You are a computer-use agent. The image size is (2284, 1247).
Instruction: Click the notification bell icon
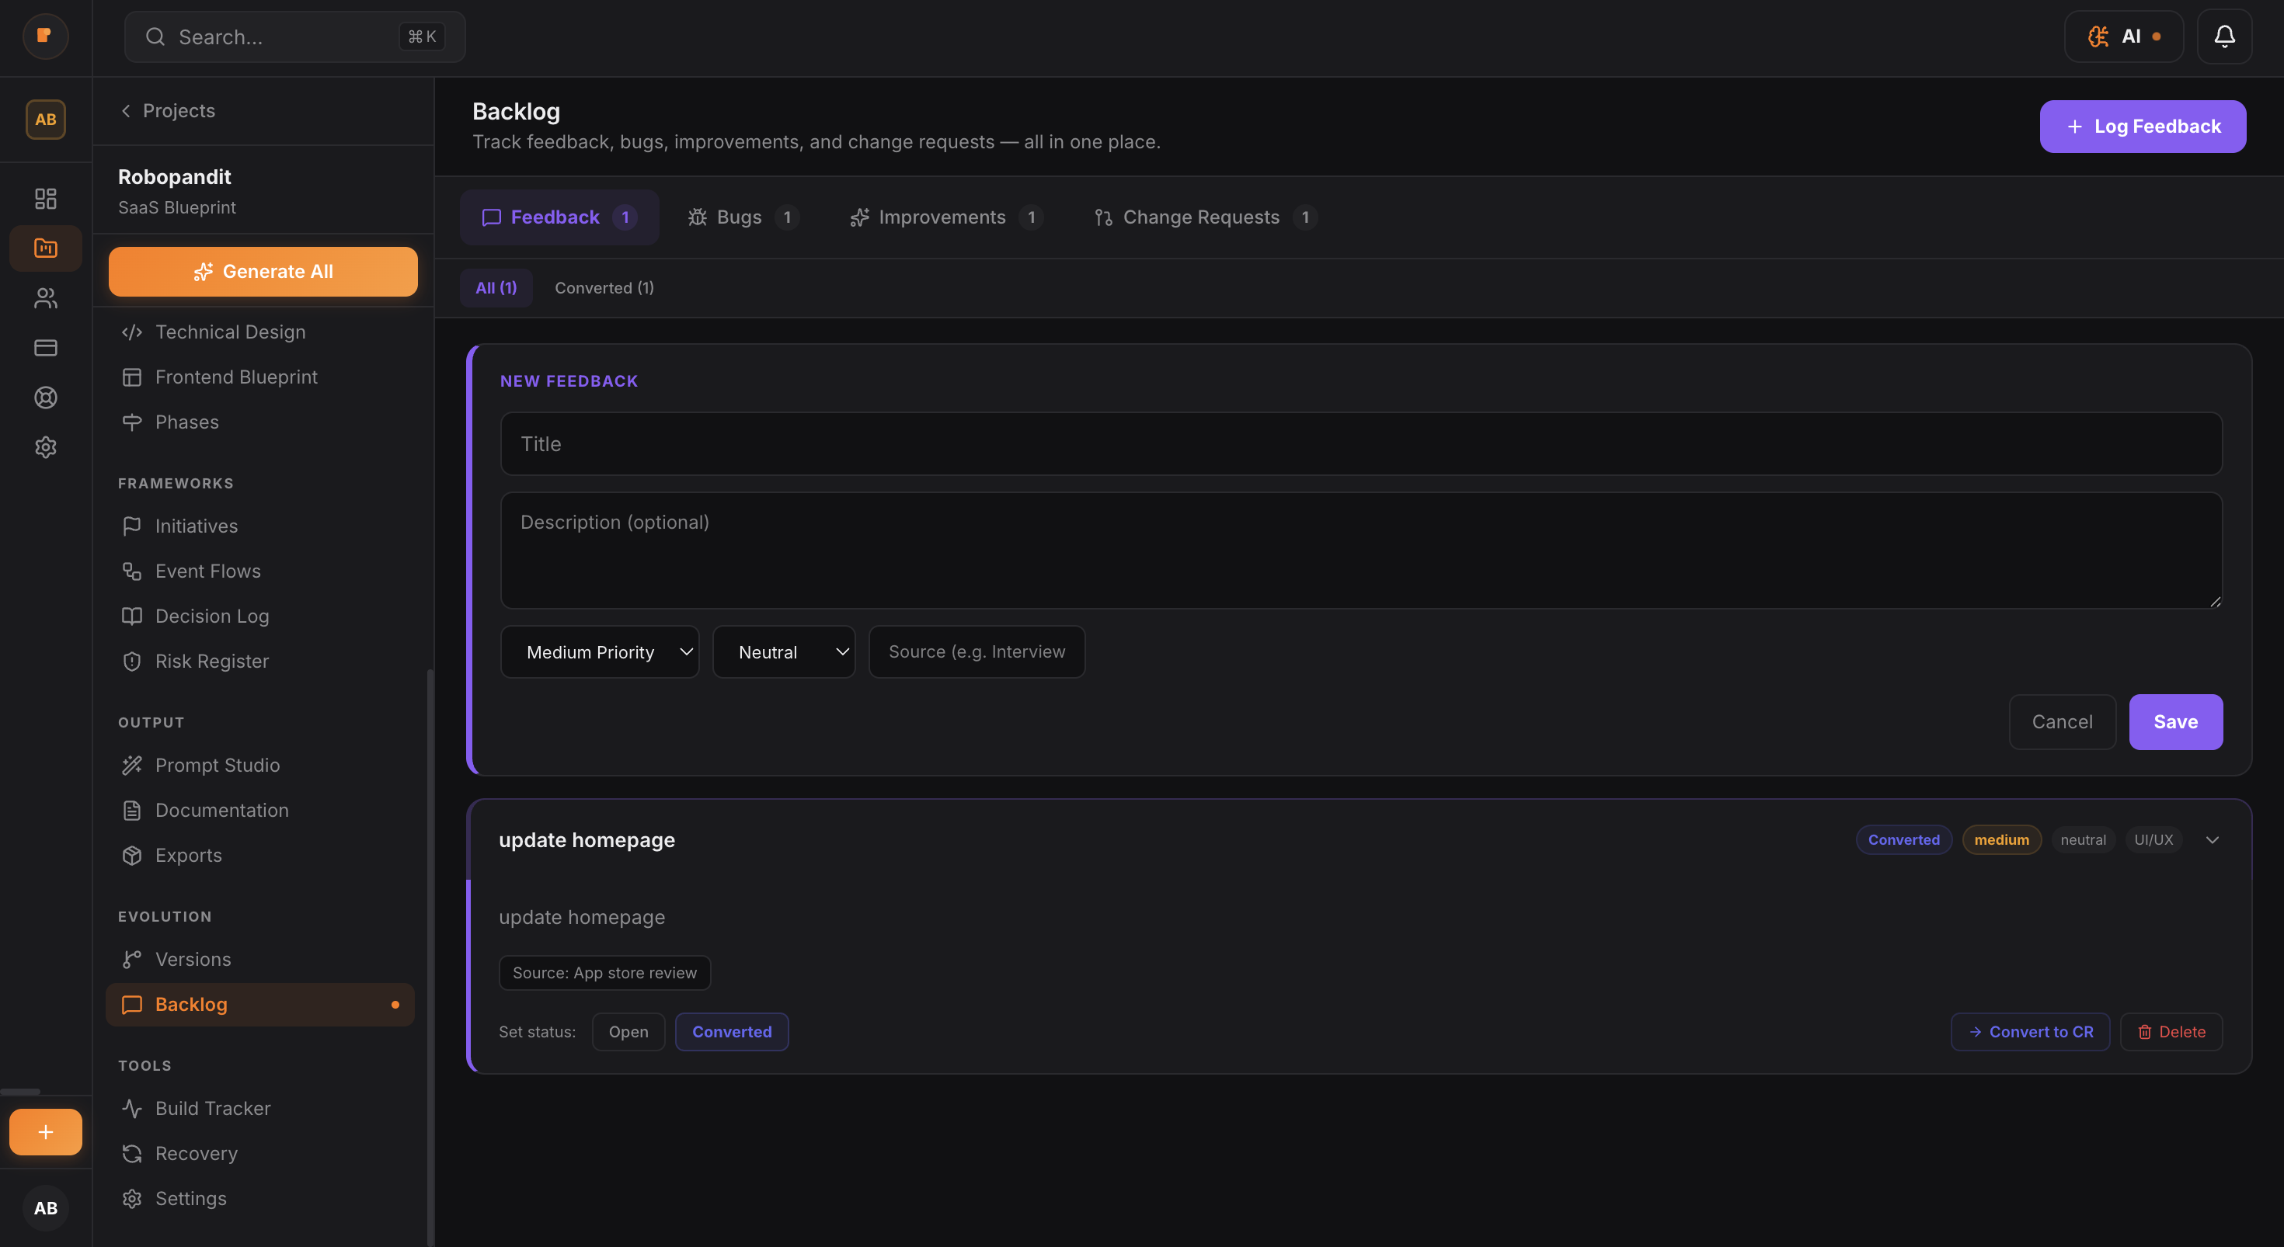click(2223, 36)
